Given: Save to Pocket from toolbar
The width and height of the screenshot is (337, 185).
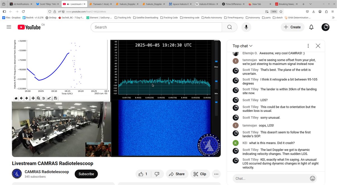Looking at the screenshot, I should 307,11.
